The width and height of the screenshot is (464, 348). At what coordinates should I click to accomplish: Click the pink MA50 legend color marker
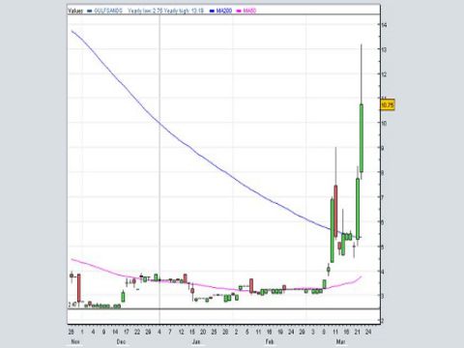click(x=239, y=11)
